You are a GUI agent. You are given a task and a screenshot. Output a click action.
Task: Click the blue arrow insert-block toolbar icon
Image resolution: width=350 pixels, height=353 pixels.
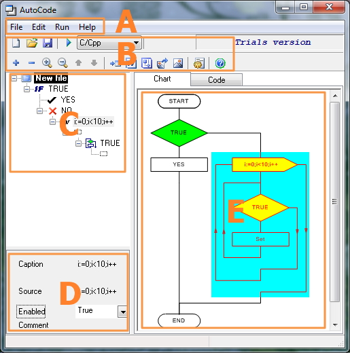(115, 63)
